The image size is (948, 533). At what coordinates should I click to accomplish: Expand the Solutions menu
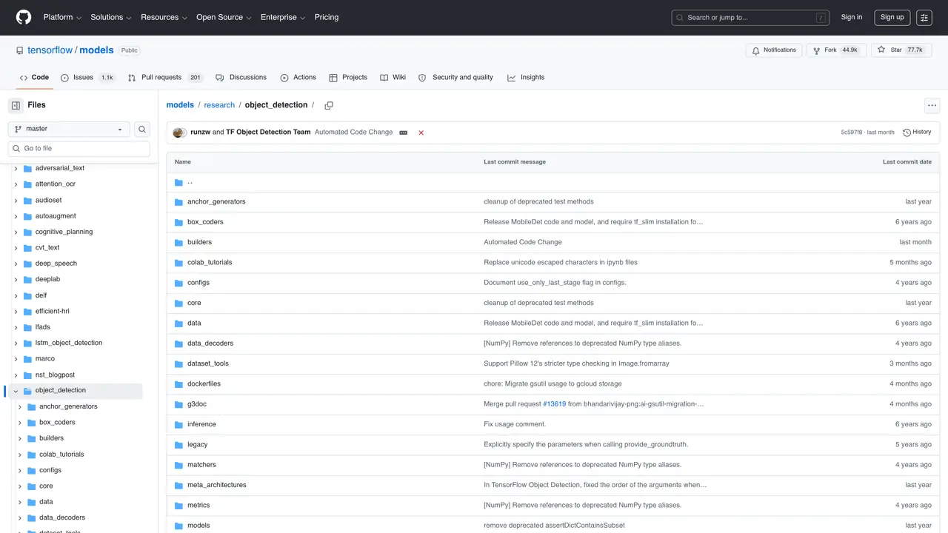tap(111, 17)
